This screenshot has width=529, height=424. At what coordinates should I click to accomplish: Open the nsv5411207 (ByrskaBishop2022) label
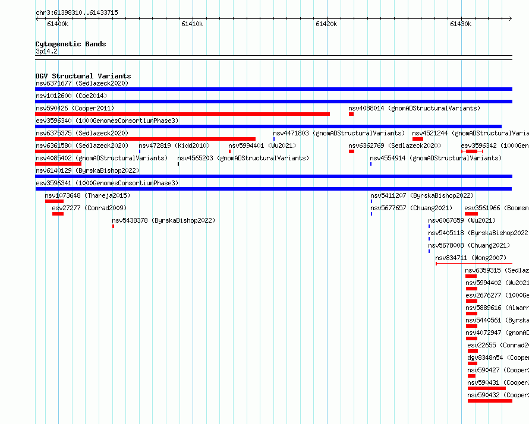[x=422, y=195]
